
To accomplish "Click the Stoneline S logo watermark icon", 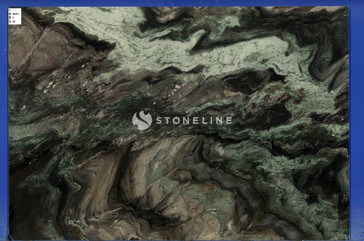I will pos(142,121).
